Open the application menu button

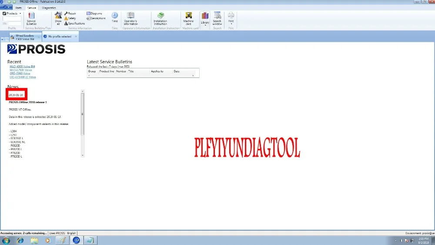coord(6,7)
